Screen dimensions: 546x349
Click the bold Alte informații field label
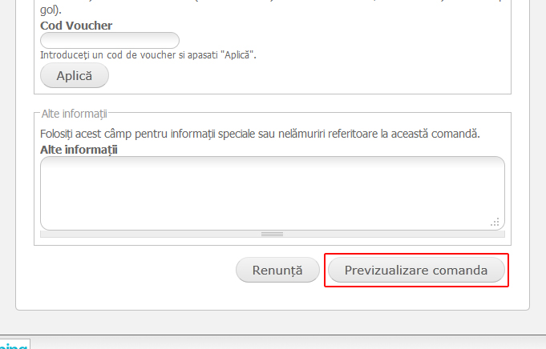click(79, 150)
